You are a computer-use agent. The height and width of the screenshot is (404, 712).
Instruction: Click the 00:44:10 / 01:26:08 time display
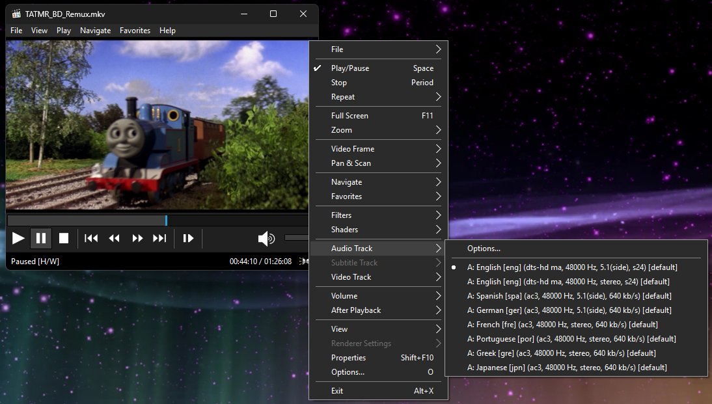[x=260, y=262]
